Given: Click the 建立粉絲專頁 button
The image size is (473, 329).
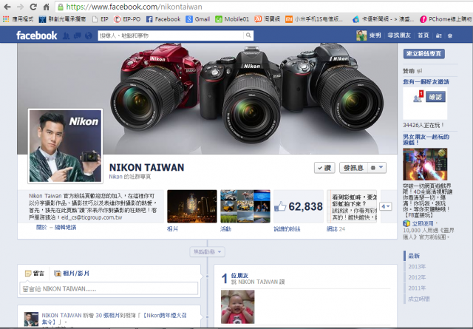Looking at the screenshot, I should pos(423,54).
